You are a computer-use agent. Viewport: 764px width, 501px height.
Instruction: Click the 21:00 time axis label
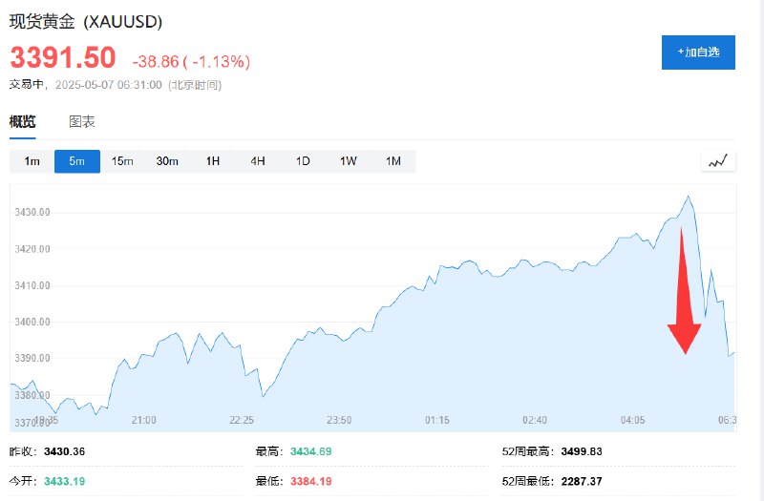pyautogui.click(x=144, y=420)
